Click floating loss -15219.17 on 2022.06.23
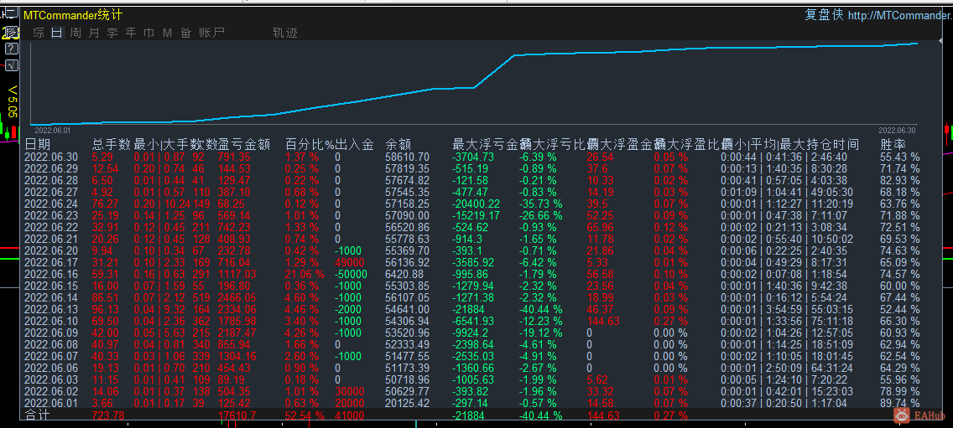This screenshot has width=953, height=428. [476, 215]
